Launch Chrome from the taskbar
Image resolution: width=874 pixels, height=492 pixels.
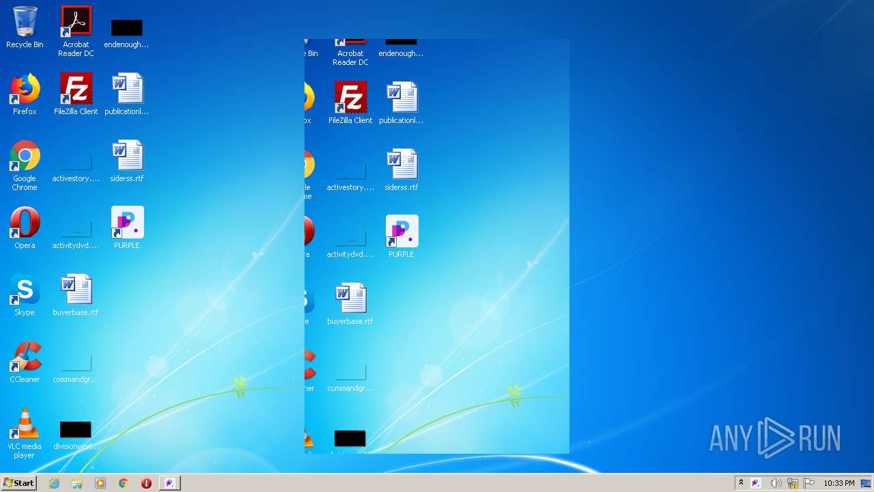[124, 483]
